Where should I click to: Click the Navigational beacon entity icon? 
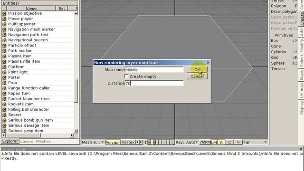click(x=4, y=40)
